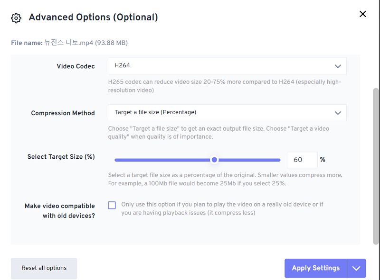The image size is (380, 280).
Task: Expand the Video Codec chevron arrow
Action: point(338,66)
